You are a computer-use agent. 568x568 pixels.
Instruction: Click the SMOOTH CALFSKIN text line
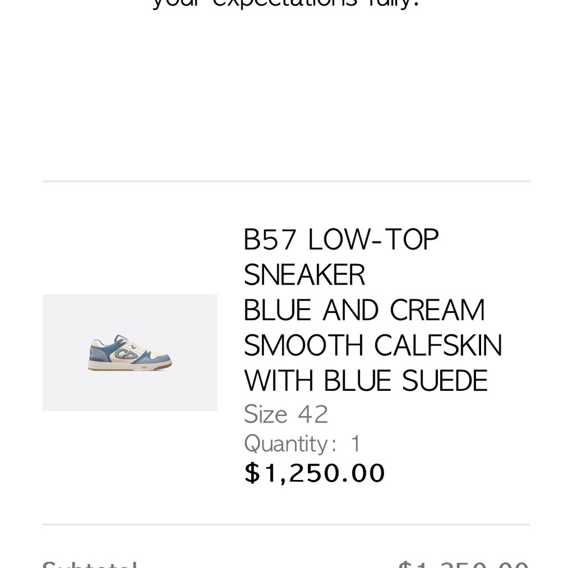[x=373, y=346]
